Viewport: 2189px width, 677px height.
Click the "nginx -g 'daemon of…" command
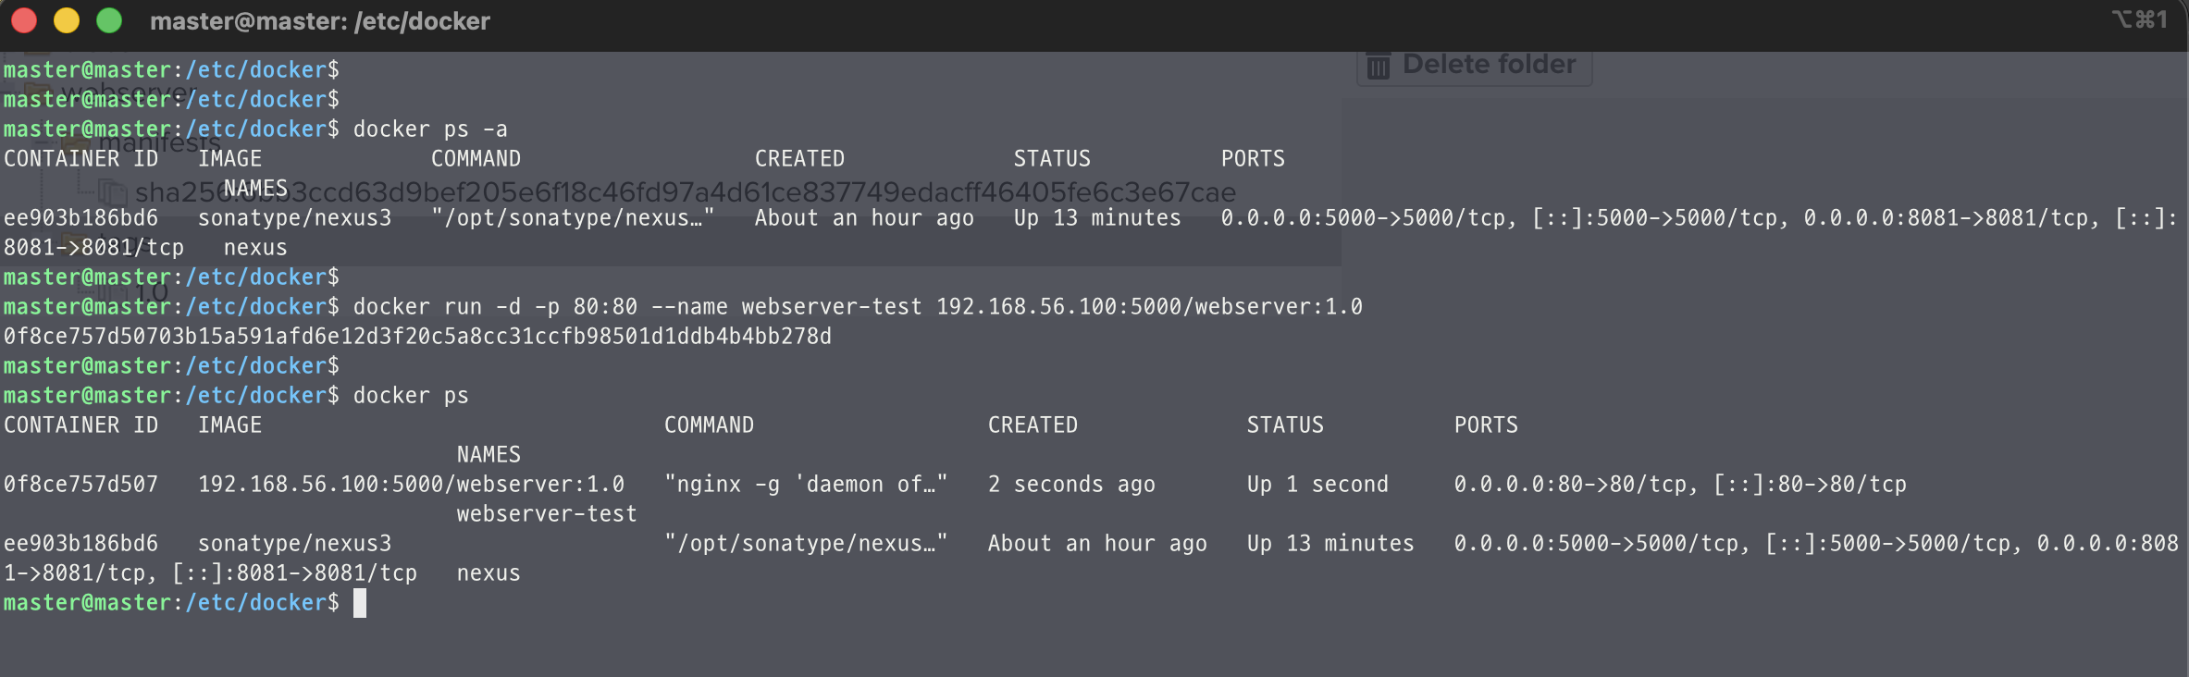(807, 485)
